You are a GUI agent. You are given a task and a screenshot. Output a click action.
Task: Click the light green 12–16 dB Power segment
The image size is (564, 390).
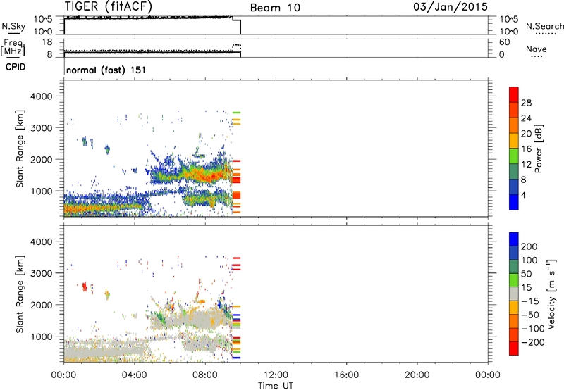pos(514,156)
